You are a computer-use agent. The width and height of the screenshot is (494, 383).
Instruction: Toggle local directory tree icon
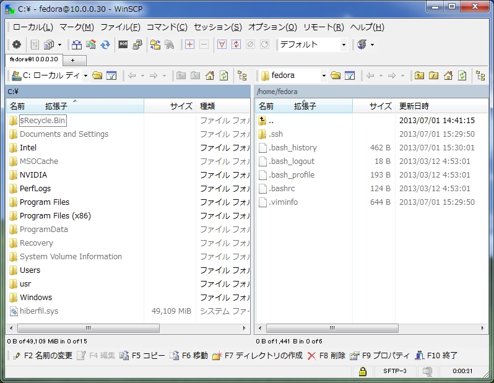coord(242,75)
